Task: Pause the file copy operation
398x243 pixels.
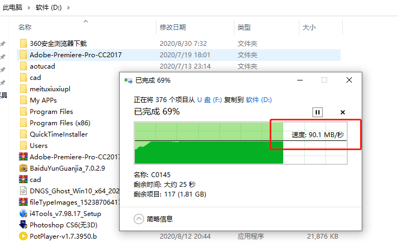Action: click(317, 112)
